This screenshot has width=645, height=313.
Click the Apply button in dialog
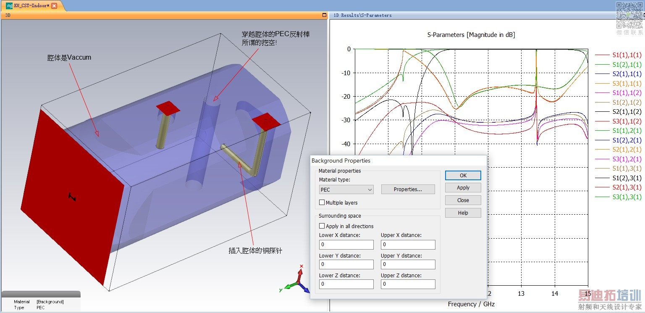coord(463,188)
